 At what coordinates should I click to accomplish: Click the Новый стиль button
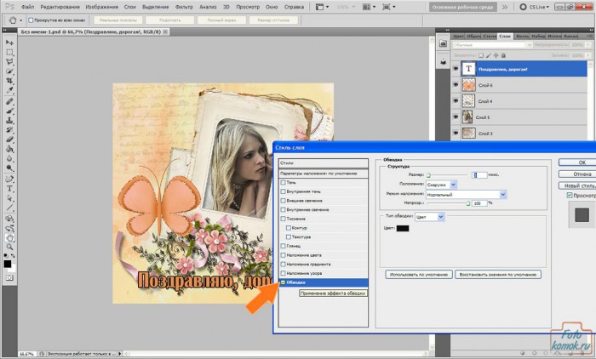[x=579, y=185]
